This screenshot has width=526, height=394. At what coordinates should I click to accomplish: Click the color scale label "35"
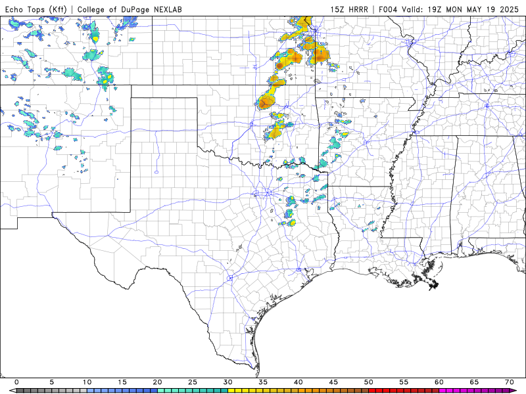pyautogui.click(x=263, y=382)
